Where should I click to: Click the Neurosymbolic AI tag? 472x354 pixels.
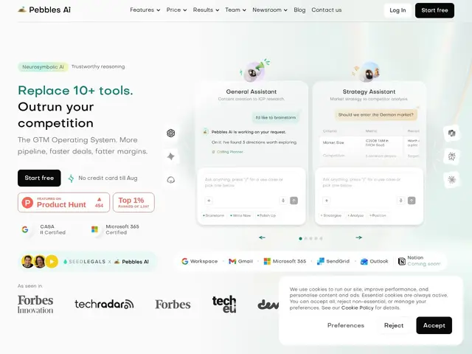43,67
